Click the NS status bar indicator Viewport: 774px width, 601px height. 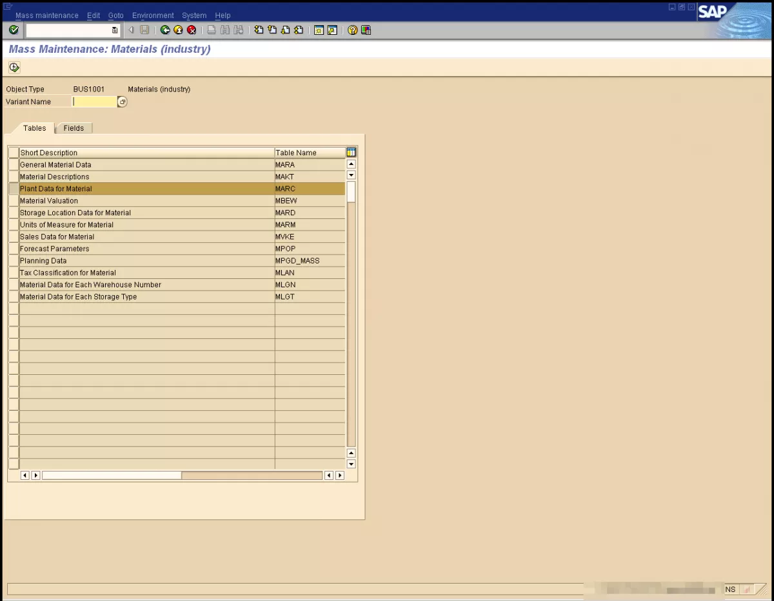(730, 589)
